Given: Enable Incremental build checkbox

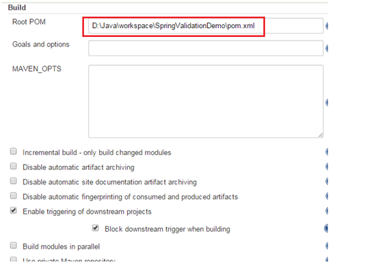Looking at the screenshot, I should click(14, 151).
